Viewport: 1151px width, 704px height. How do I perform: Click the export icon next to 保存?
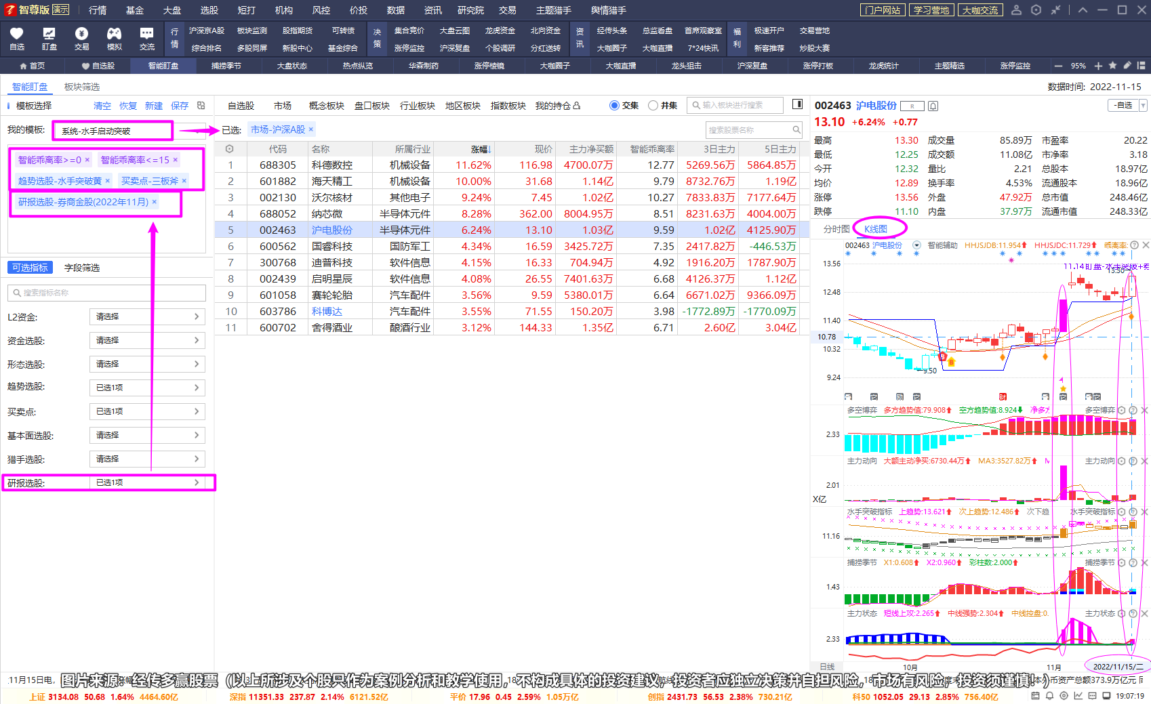coord(201,106)
